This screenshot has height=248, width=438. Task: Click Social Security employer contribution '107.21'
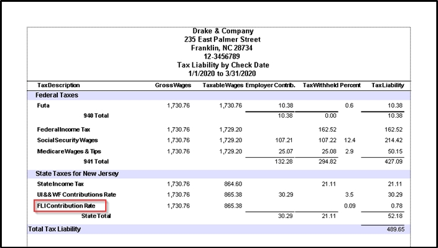point(284,140)
